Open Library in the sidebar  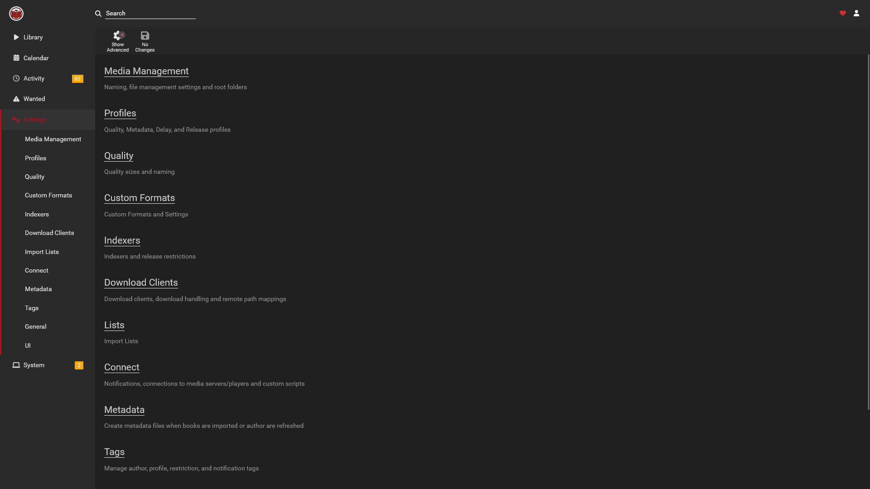click(x=48, y=37)
